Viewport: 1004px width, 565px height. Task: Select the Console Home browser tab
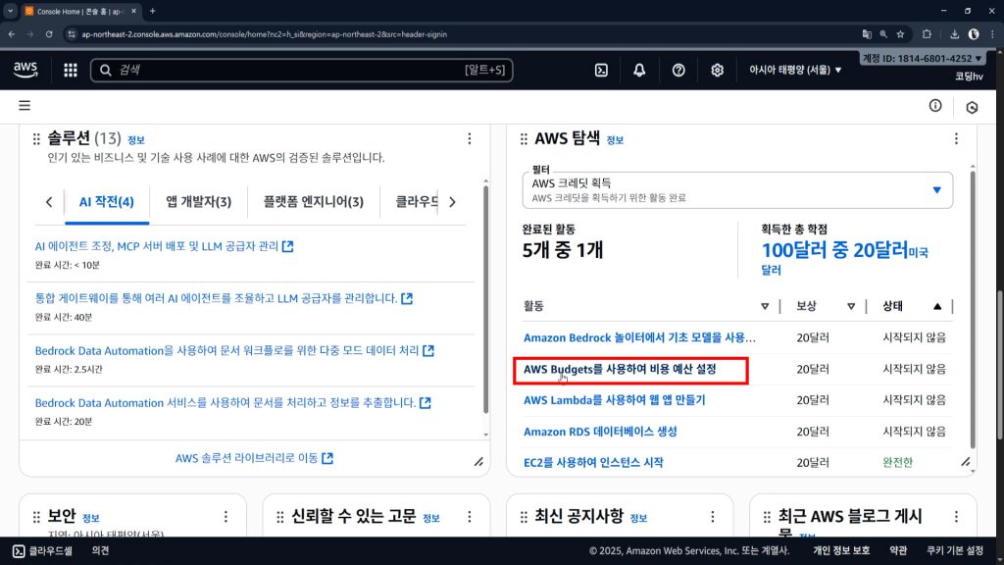click(x=79, y=12)
